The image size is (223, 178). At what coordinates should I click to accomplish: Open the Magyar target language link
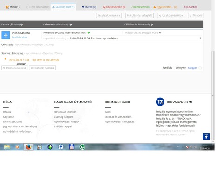click(x=192, y=68)
